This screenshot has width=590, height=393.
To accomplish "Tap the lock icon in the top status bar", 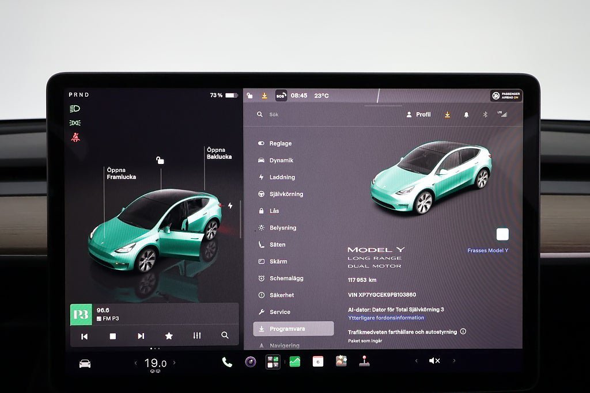I will coord(249,96).
